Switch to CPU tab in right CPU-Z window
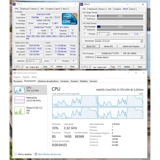The width and height of the screenshot is (160, 160). point(84,9)
